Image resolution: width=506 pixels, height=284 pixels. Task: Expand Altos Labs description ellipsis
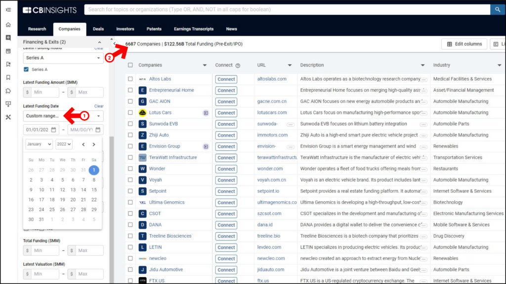point(423,79)
